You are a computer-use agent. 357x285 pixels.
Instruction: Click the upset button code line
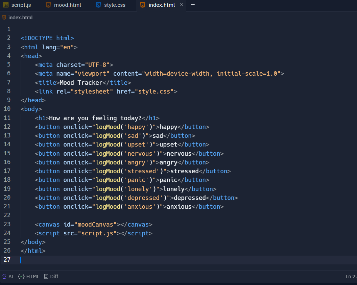coord(122,145)
